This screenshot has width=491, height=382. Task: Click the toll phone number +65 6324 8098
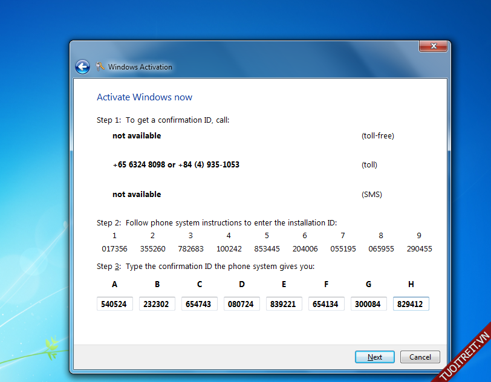point(138,165)
